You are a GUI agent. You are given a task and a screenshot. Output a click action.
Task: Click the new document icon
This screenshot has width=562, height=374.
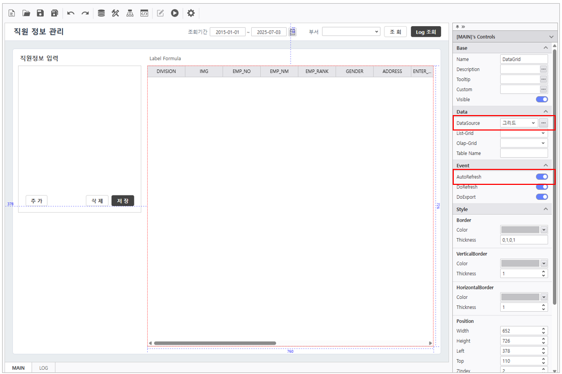coord(12,13)
